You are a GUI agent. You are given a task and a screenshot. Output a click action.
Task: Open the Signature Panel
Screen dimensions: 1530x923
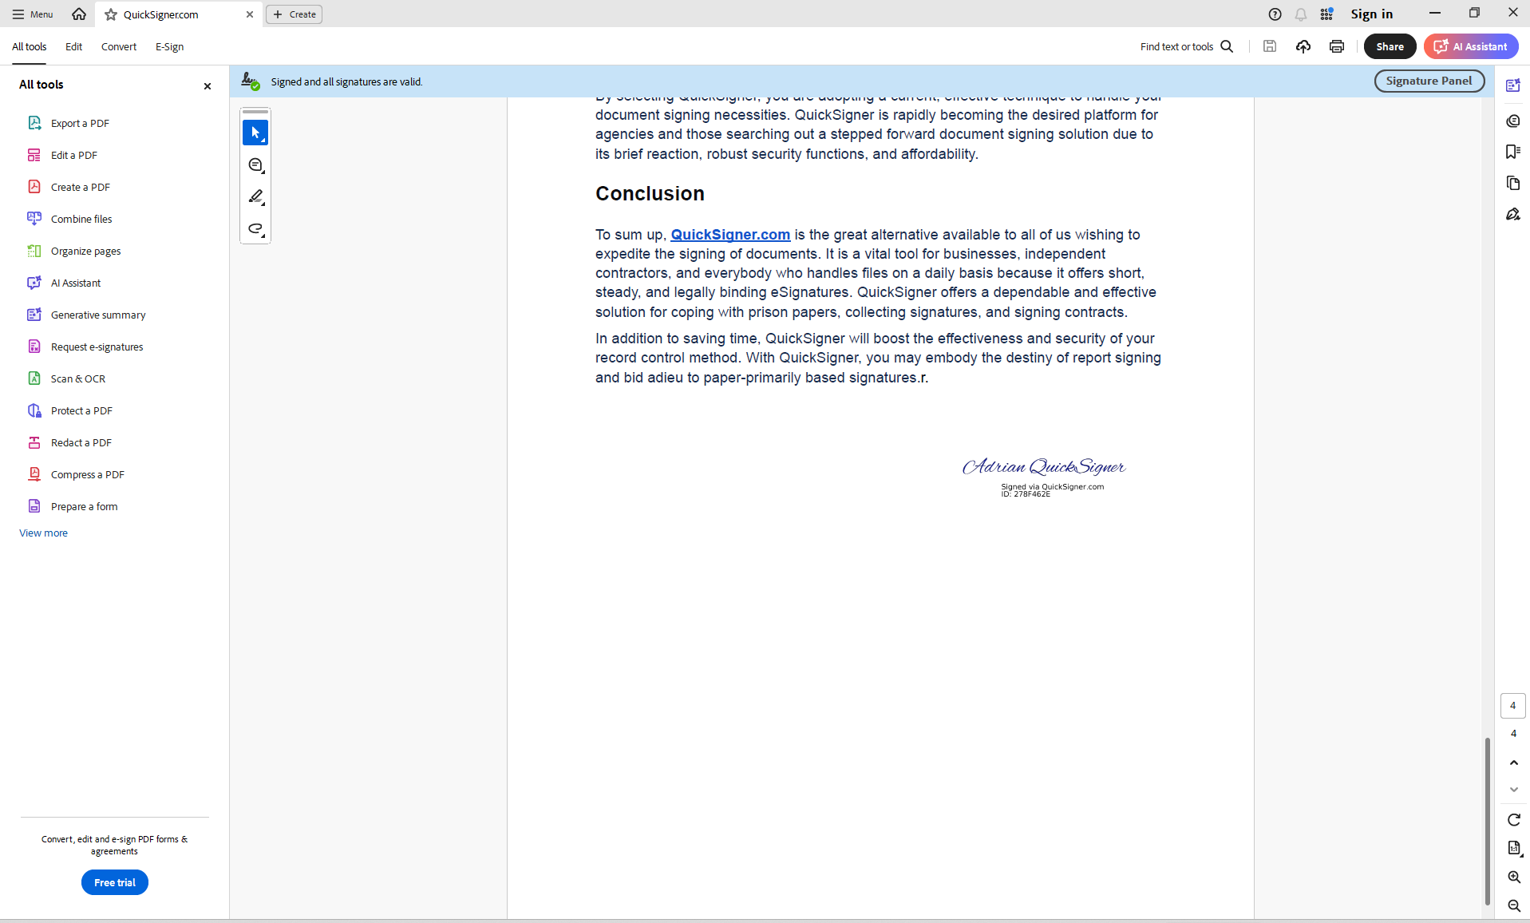click(1428, 81)
